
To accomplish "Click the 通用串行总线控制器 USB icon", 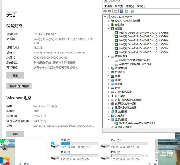I will point(112,108).
